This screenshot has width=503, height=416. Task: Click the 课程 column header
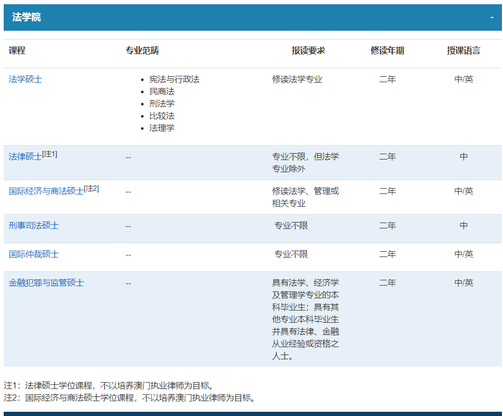click(x=17, y=51)
